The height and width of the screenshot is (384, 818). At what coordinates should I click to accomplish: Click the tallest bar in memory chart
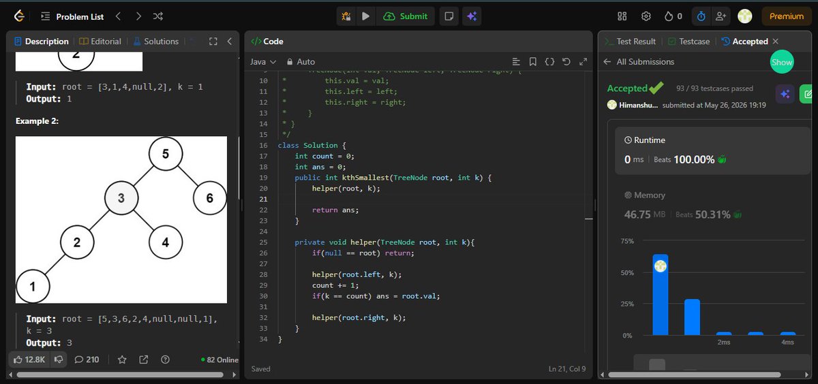(x=660, y=295)
